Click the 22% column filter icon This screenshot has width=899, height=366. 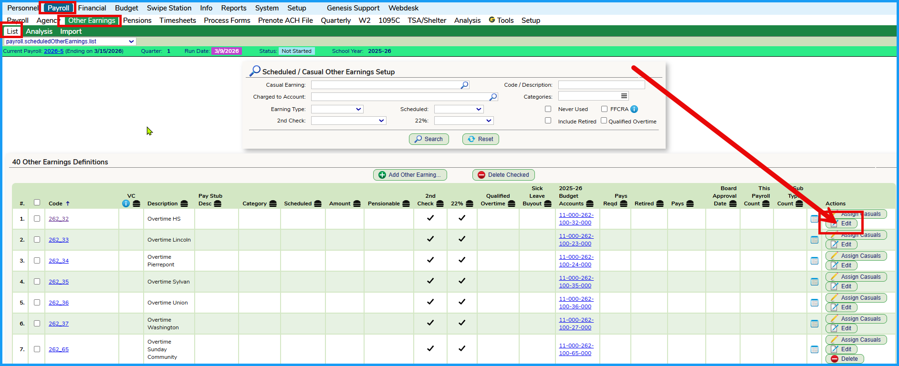(470, 203)
